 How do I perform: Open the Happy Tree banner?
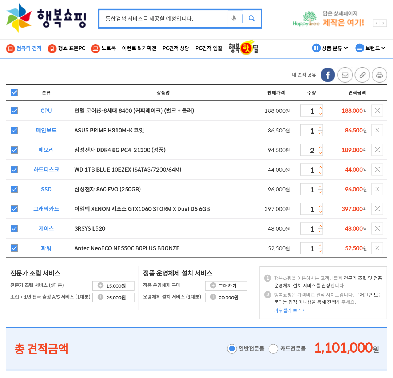point(328,19)
